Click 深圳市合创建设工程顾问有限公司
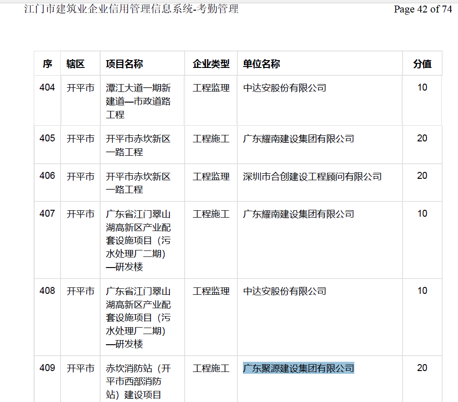This screenshot has height=402, width=458. [x=312, y=176]
